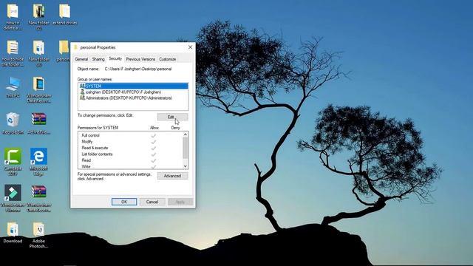Select the Adobe Photoshop folder icon

(x=39, y=235)
